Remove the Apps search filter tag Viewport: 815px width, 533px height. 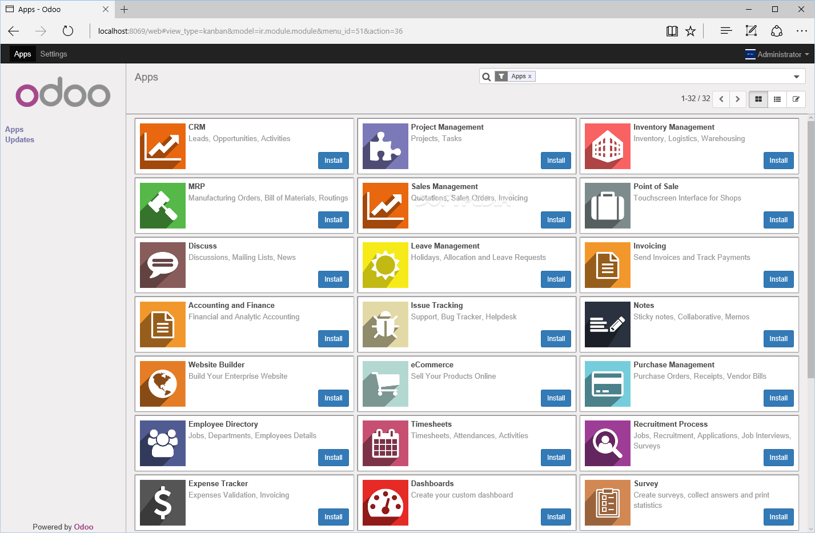(530, 76)
